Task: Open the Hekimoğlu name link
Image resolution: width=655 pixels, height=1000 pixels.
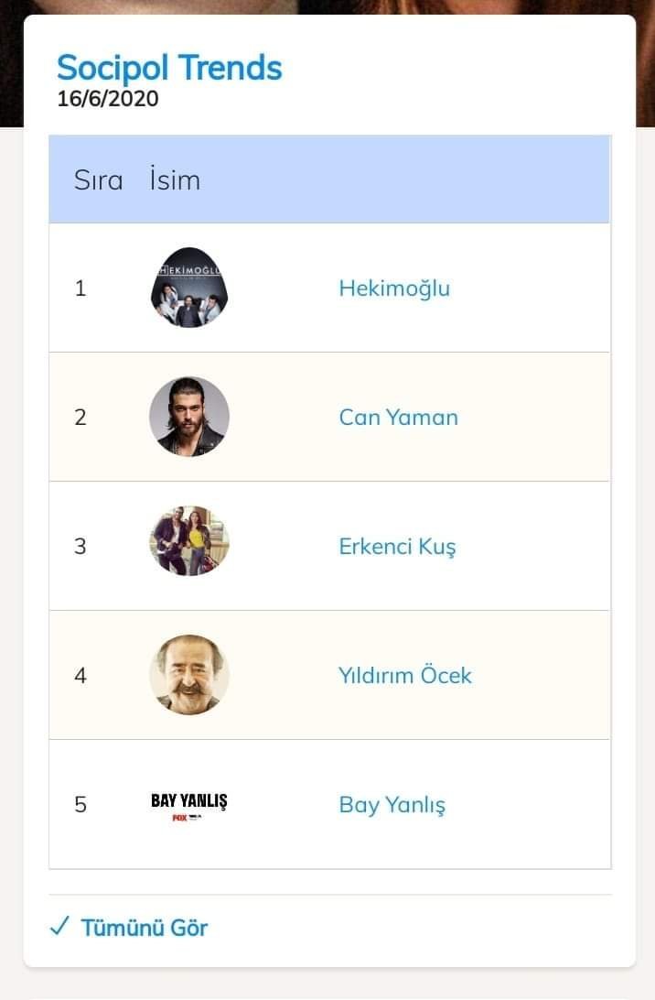Action: (x=394, y=288)
